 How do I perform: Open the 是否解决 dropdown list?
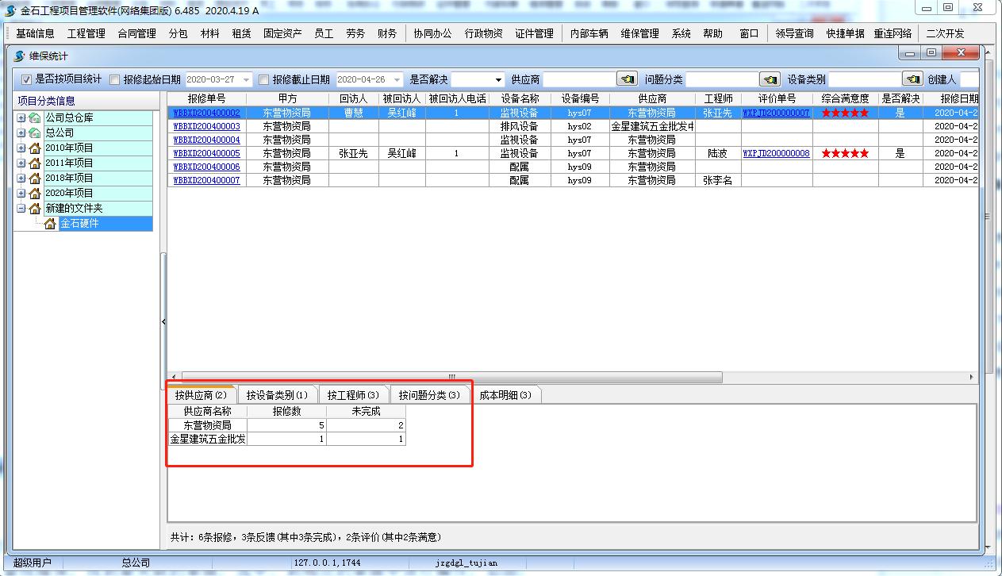(498, 79)
